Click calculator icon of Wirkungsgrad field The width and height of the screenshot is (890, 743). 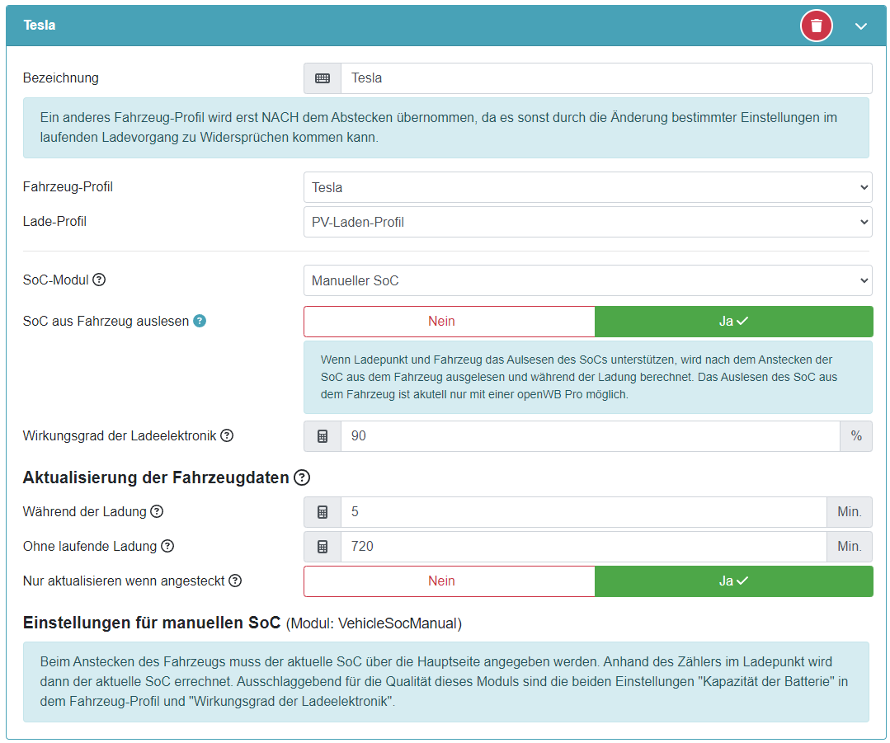323,436
